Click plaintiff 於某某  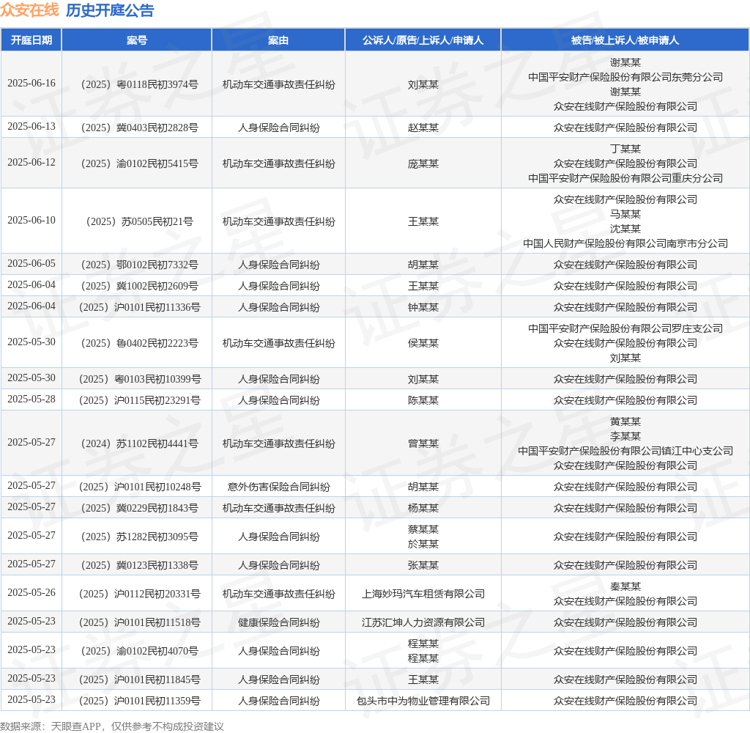pyautogui.click(x=423, y=543)
